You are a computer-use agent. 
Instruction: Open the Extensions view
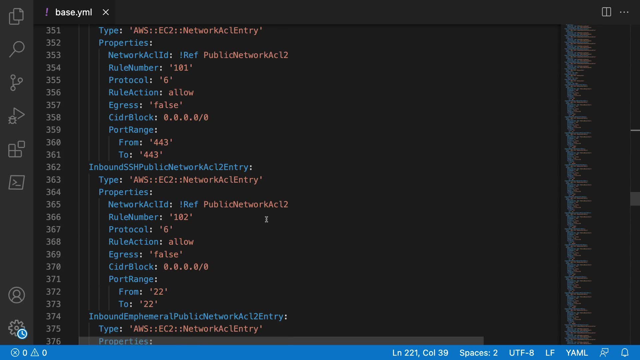(16, 149)
